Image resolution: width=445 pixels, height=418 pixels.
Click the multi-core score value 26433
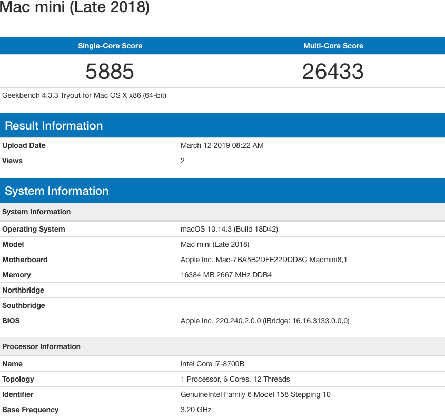tap(333, 72)
